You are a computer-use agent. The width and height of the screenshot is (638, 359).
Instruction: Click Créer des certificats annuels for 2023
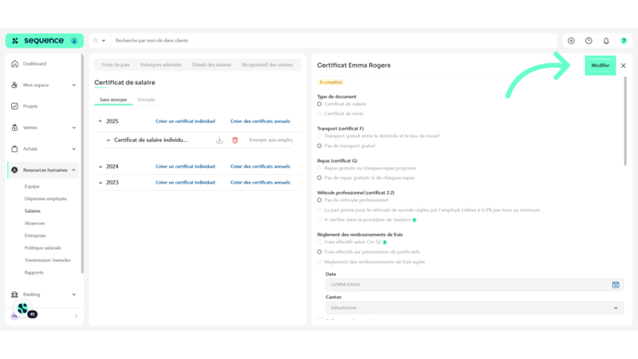260,183
